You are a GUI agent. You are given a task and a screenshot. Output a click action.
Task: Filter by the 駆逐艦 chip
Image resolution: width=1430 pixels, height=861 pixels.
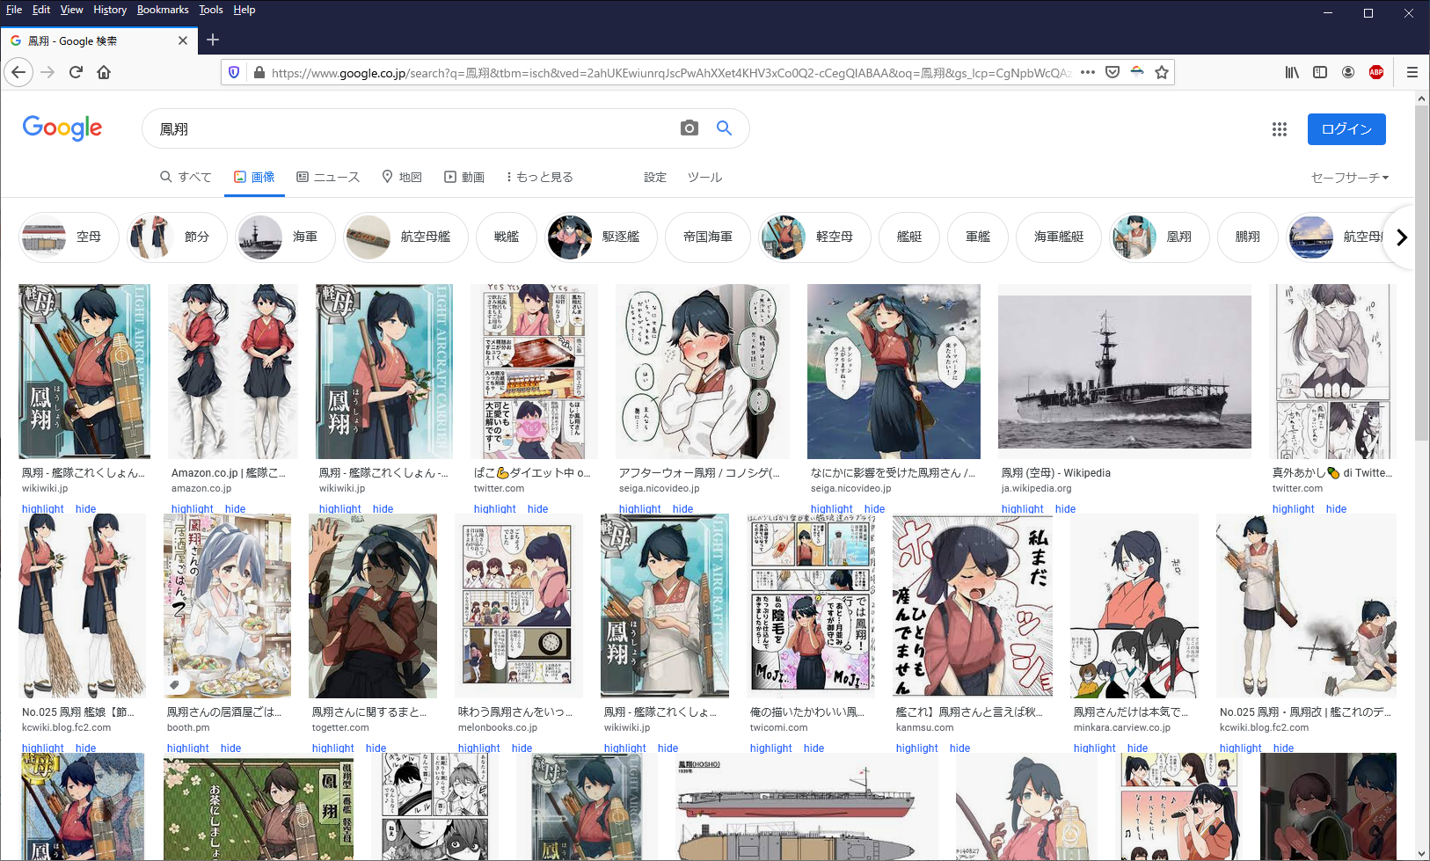[x=602, y=237]
